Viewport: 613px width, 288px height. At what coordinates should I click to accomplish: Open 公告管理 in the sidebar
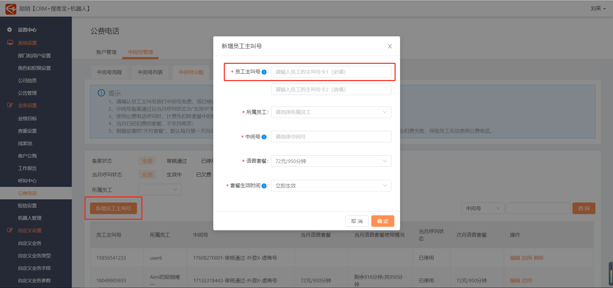[27, 93]
